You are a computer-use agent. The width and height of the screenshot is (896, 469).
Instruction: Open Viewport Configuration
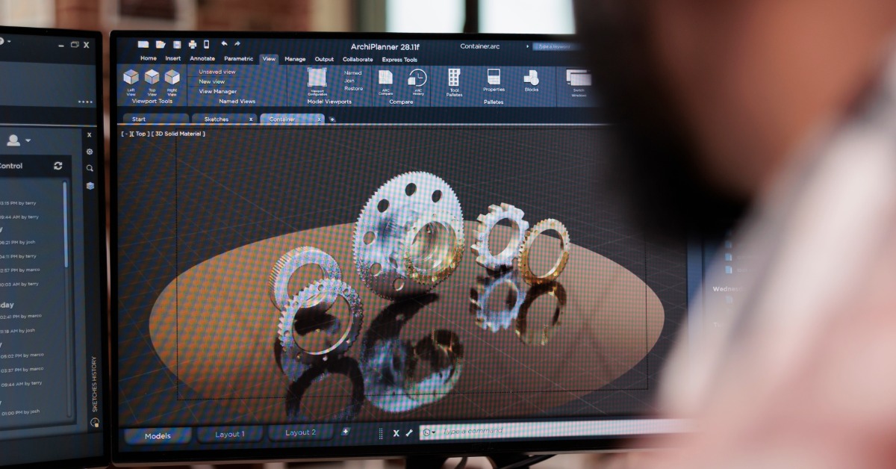tap(317, 78)
